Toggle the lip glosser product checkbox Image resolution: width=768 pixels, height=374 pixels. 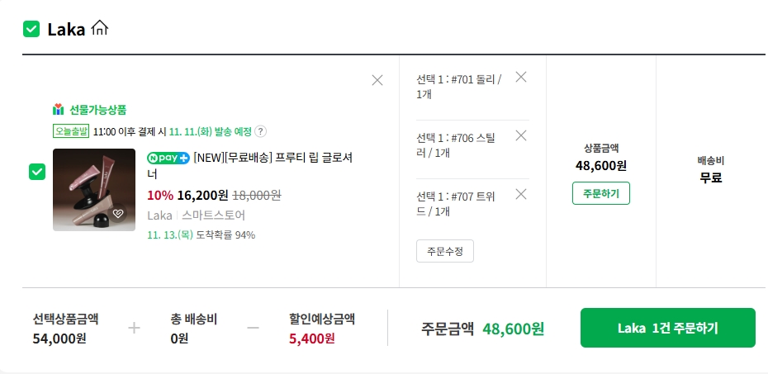(x=37, y=172)
